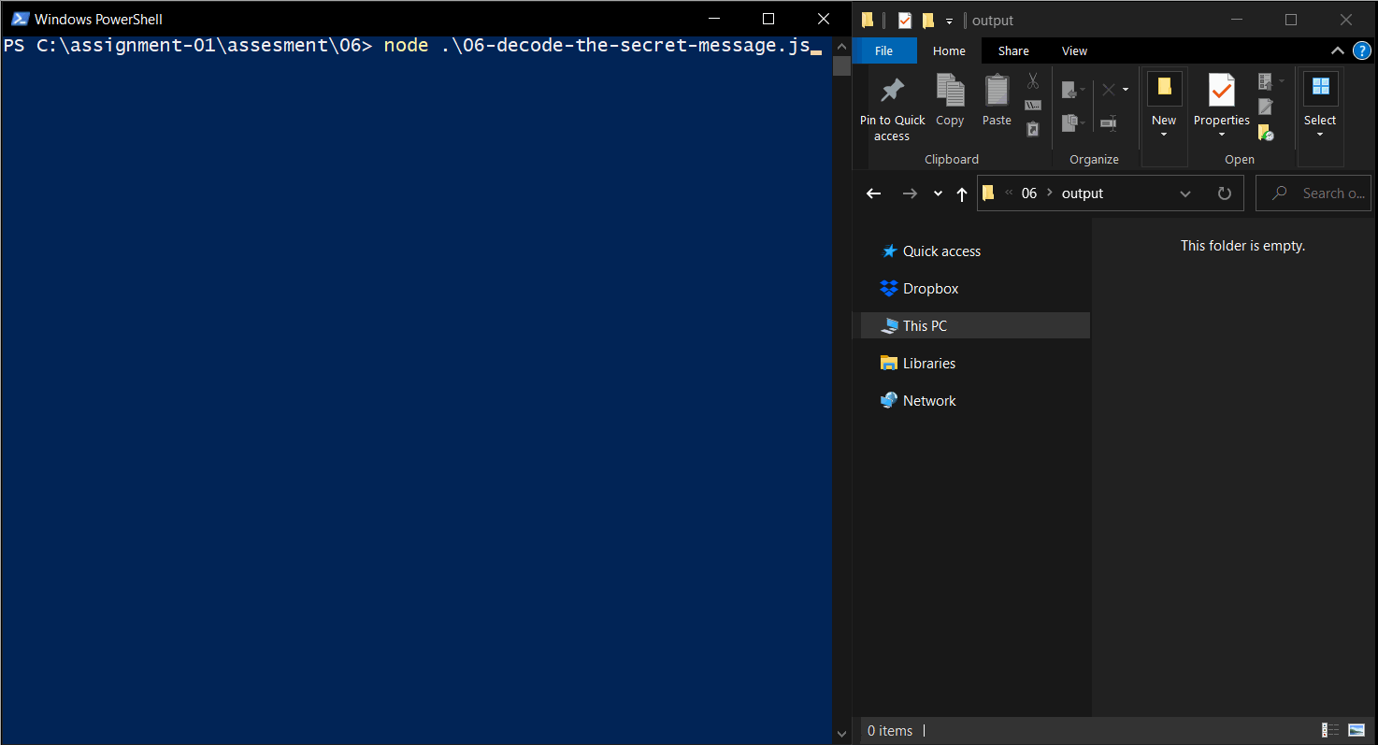Open the Share ribbon tab

point(1013,51)
